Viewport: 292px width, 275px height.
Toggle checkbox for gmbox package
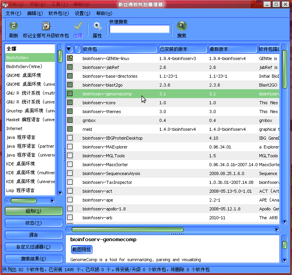70,120
